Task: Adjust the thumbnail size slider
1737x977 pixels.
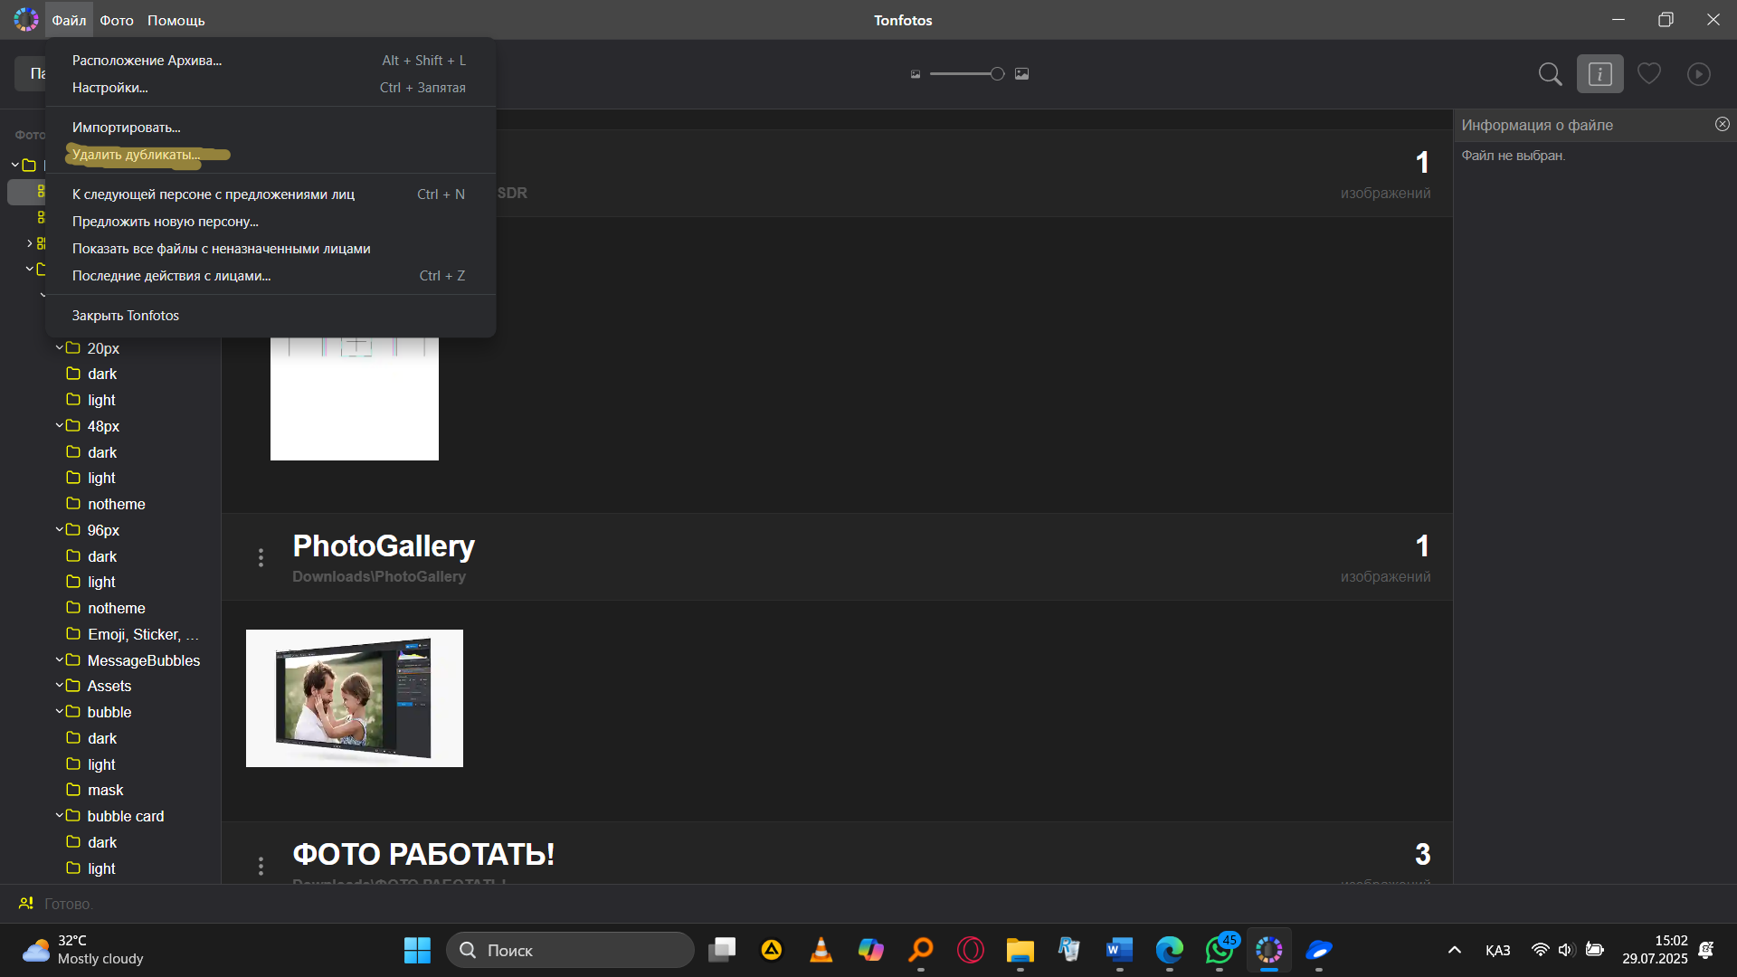Action: pos(966,74)
